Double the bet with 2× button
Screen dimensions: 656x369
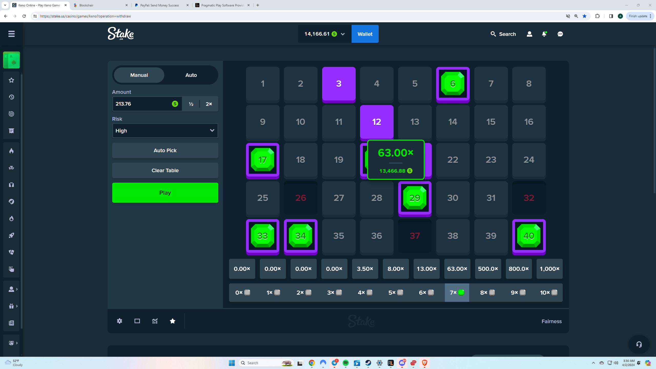tap(209, 104)
